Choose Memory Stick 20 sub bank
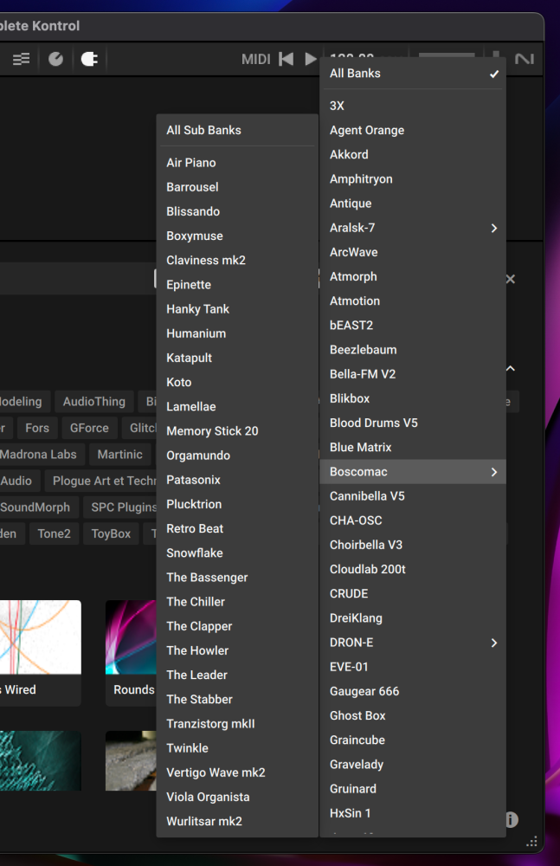The image size is (560, 866). (237, 431)
